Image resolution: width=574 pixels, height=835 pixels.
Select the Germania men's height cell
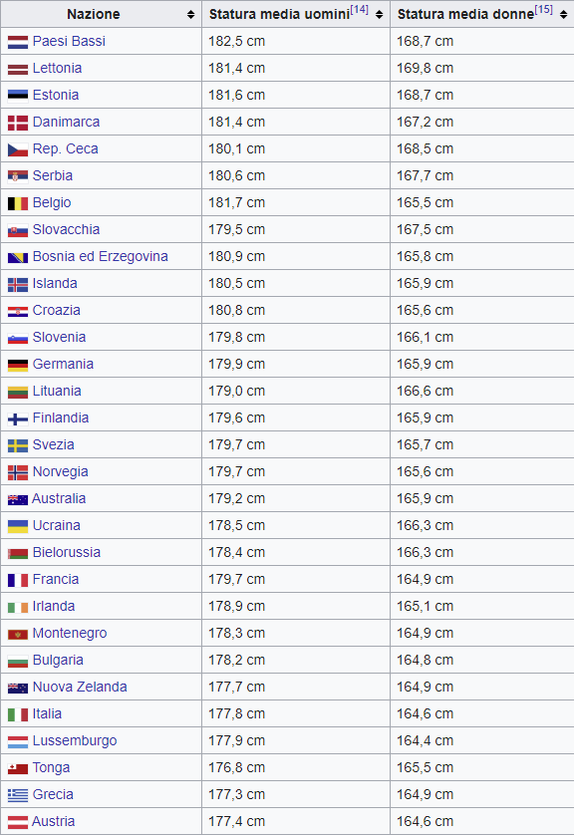pos(296,364)
